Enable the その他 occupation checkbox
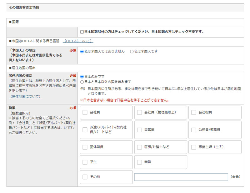The width and height of the screenshot is (250, 193). (x=85, y=177)
